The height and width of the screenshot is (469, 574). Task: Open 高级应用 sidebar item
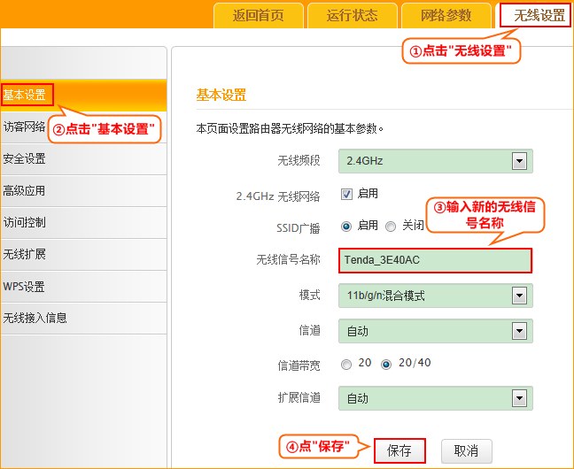tap(25, 191)
